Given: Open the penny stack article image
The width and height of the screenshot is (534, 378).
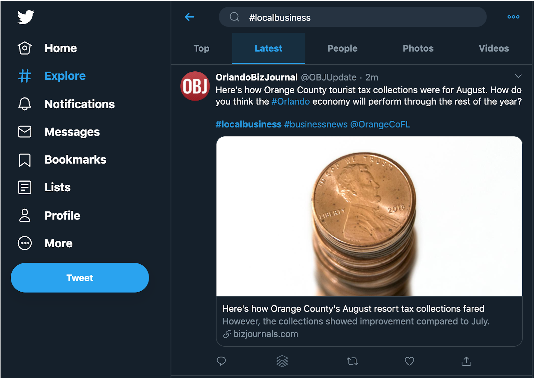Looking at the screenshot, I should (369, 216).
